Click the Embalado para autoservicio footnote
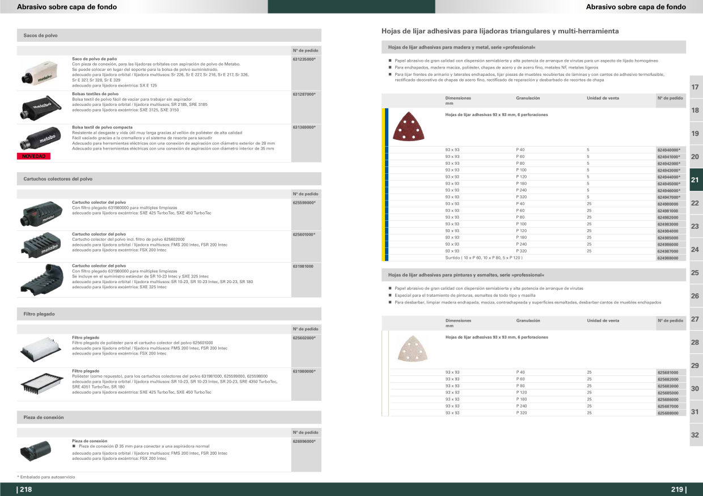Viewport: 703px width, 496px height. 46,477
